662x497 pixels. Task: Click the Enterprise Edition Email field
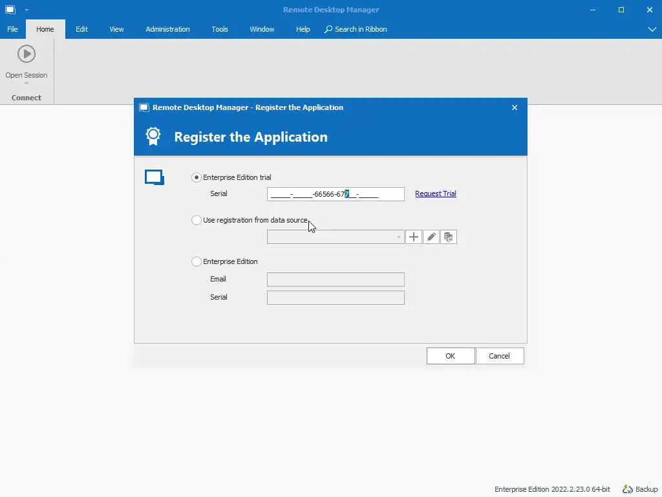click(336, 280)
